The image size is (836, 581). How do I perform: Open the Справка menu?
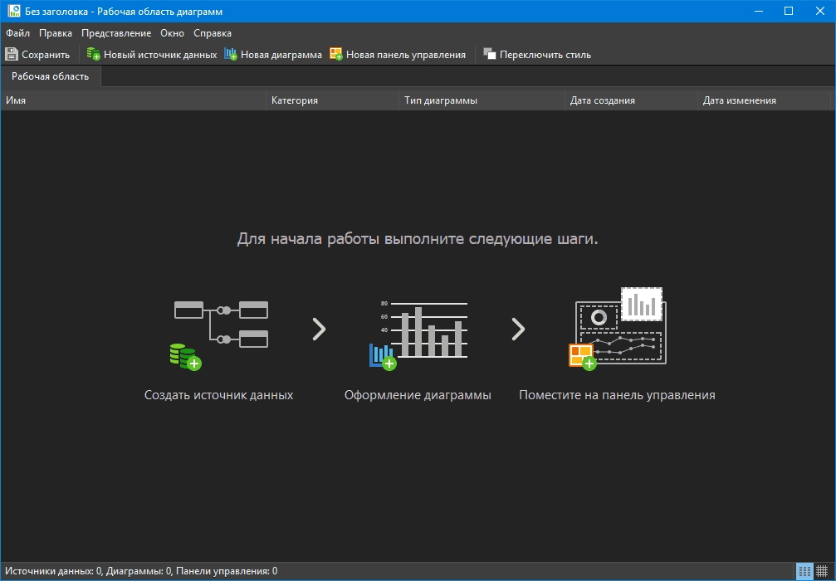click(x=213, y=33)
